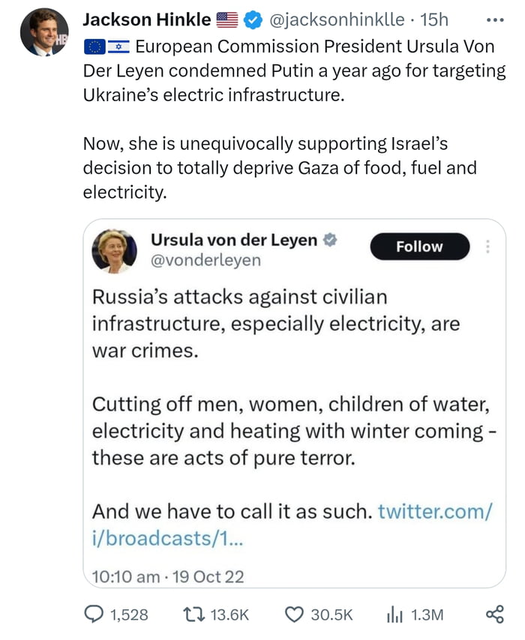This screenshot has height=640, width=525.
Task: Open the reply comments icon
Action: (x=93, y=614)
